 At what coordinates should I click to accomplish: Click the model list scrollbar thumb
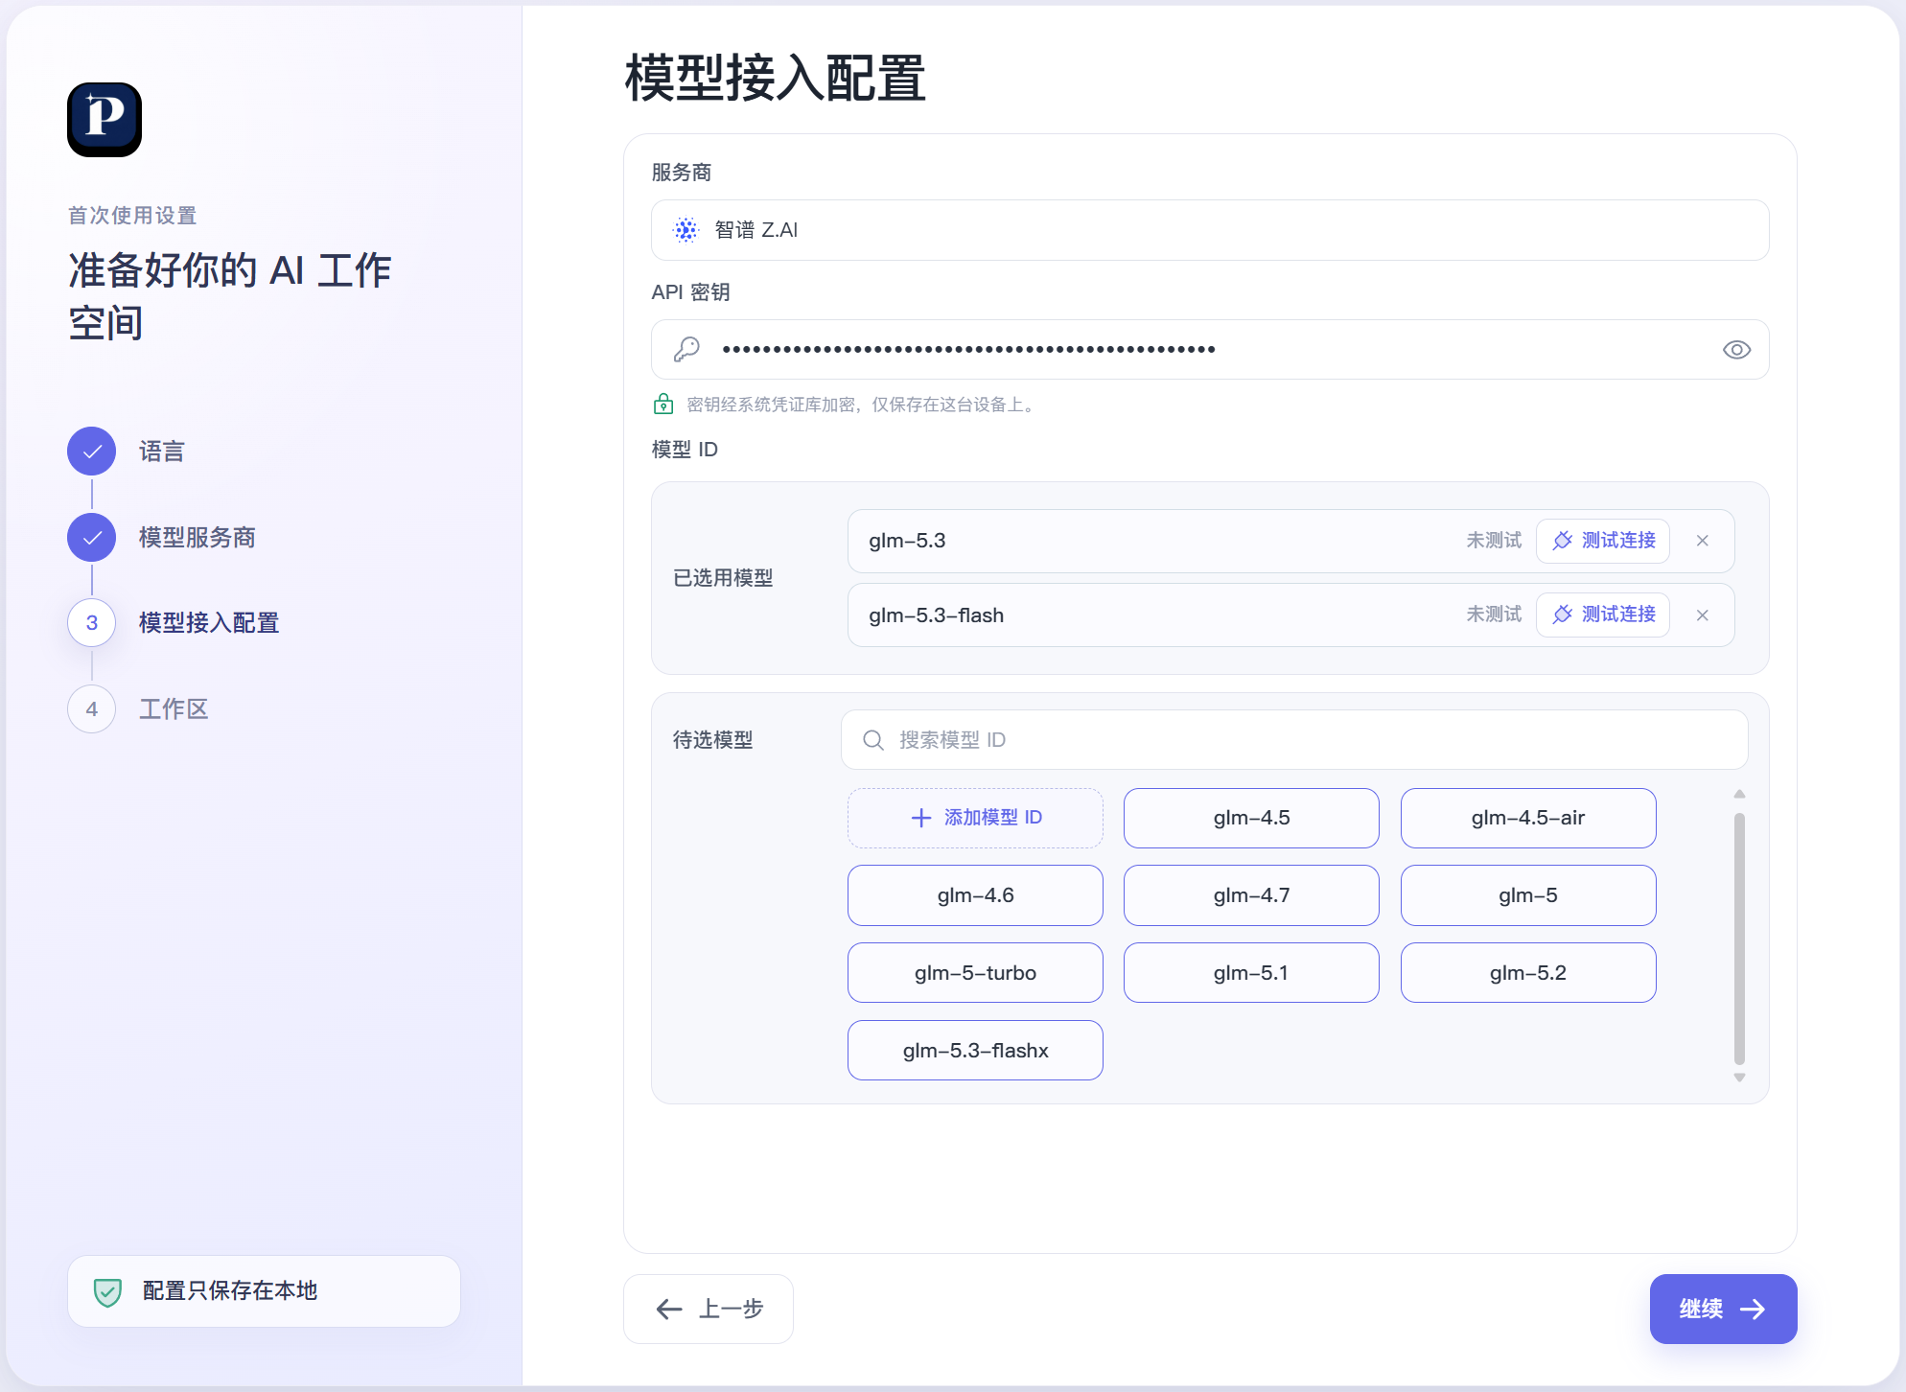(1739, 939)
